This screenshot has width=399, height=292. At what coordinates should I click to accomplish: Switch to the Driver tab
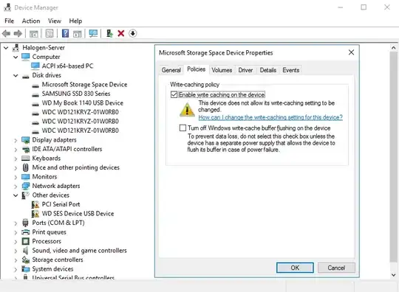point(245,70)
